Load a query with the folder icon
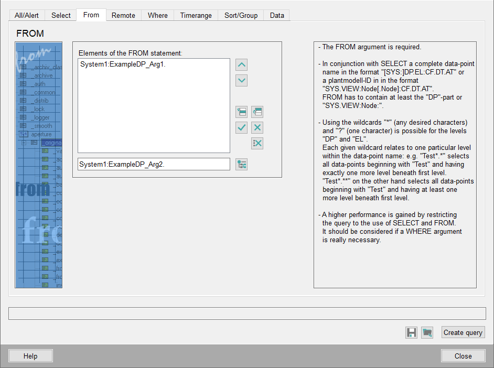The width and height of the screenshot is (494, 368). click(x=427, y=332)
